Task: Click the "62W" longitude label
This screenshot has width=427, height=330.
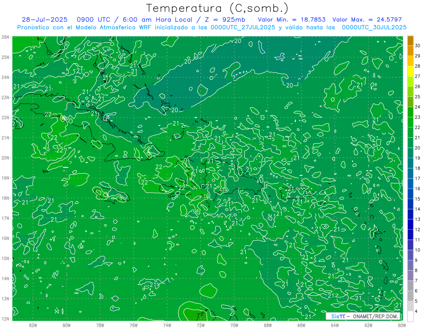Action: coord(368,325)
